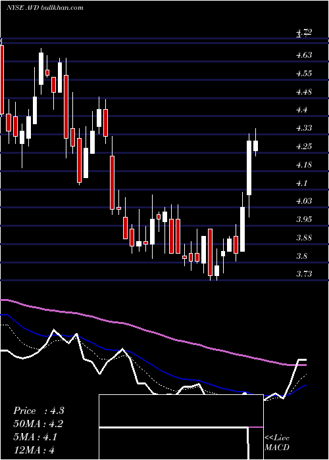Viewport: 329px width, 460px height.
Task: Click the 3.95 axis label
Action: click(304, 219)
